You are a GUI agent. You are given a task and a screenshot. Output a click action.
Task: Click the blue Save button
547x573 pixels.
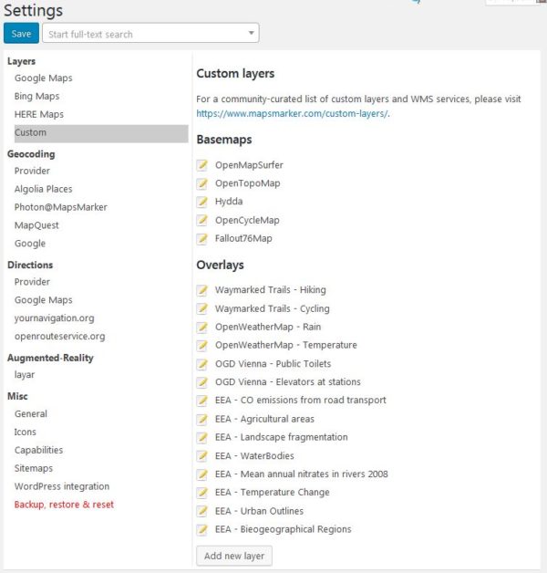click(21, 33)
